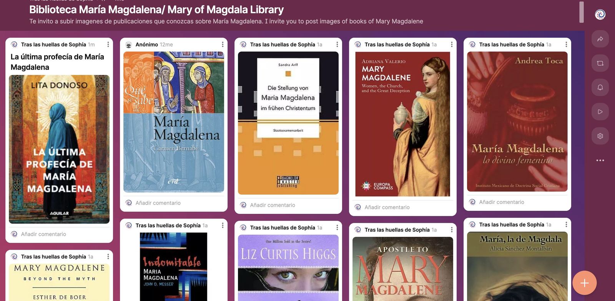The width and height of the screenshot is (615, 301).
Task: Open the remake icon in right sidebar
Action: 600,63
